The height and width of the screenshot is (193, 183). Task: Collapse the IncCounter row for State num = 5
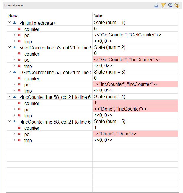9,121
